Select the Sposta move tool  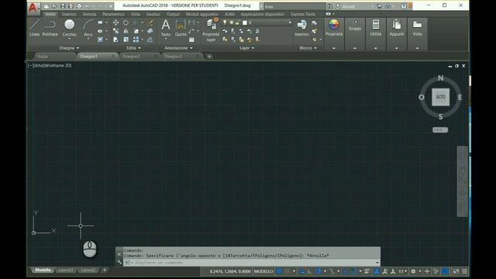pos(115,22)
